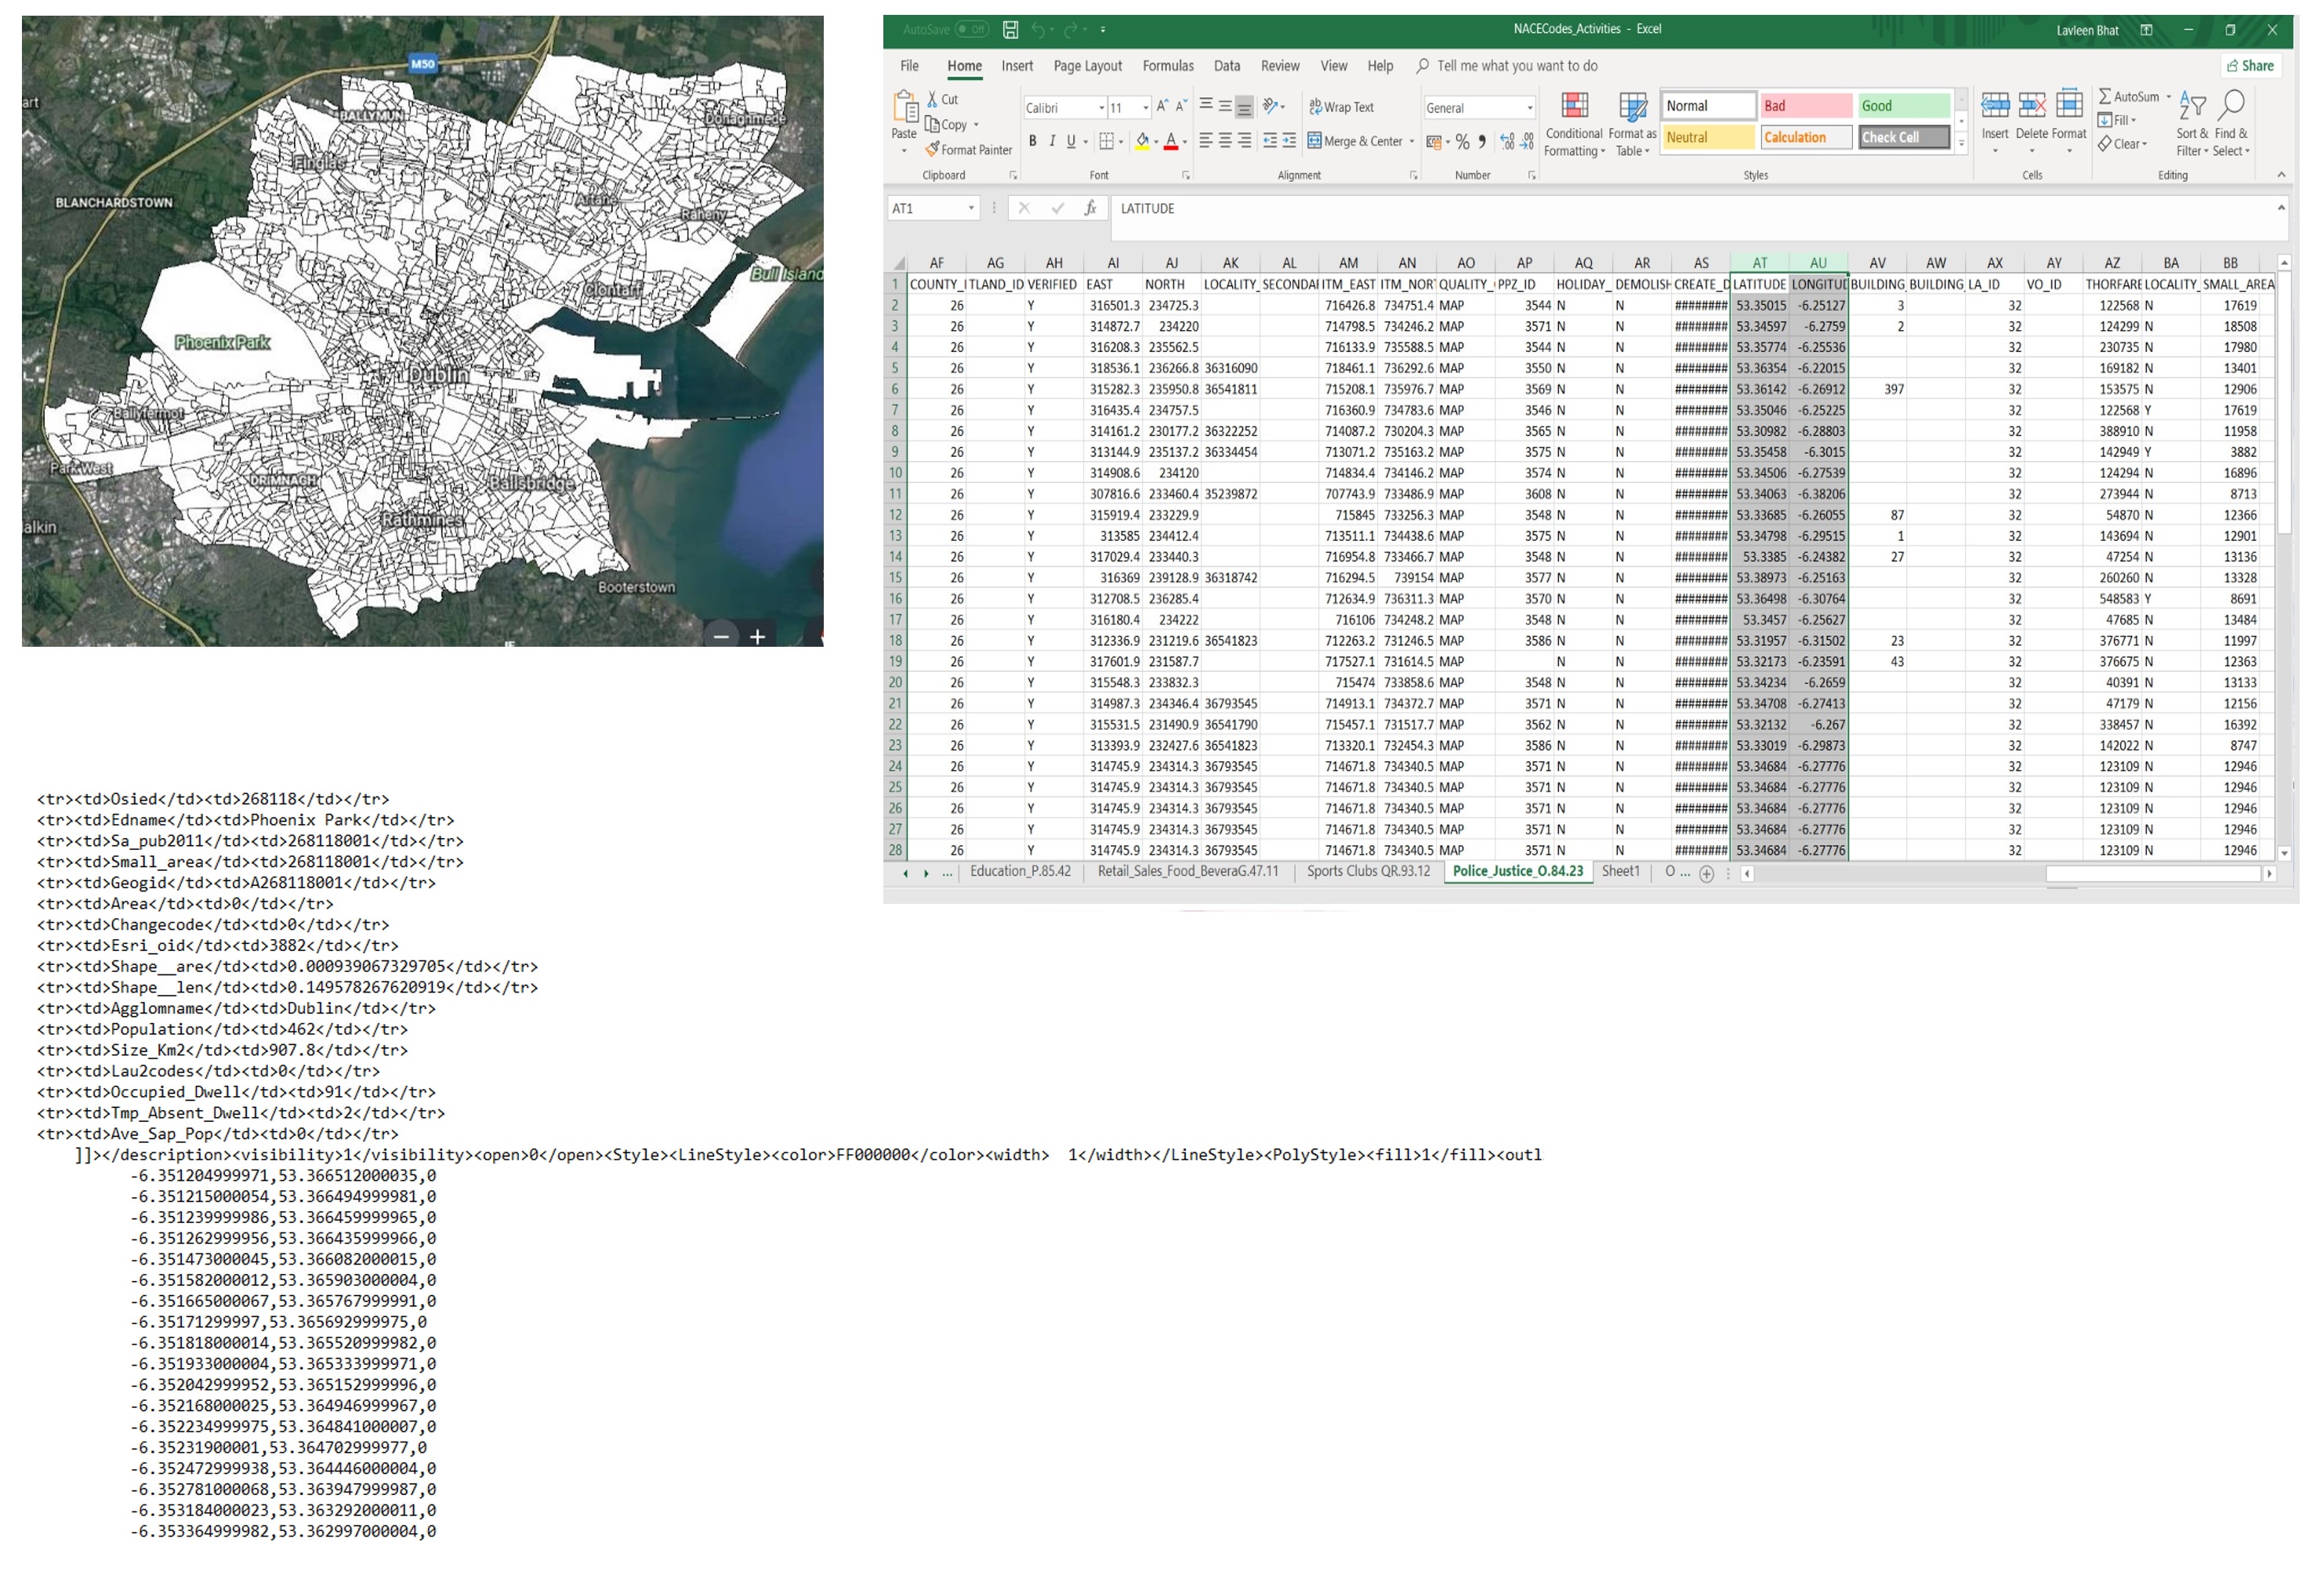Open the Font Color dropdown arrow
Viewport: 2313px width, 1575px height.
click(x=1184, y=141)
